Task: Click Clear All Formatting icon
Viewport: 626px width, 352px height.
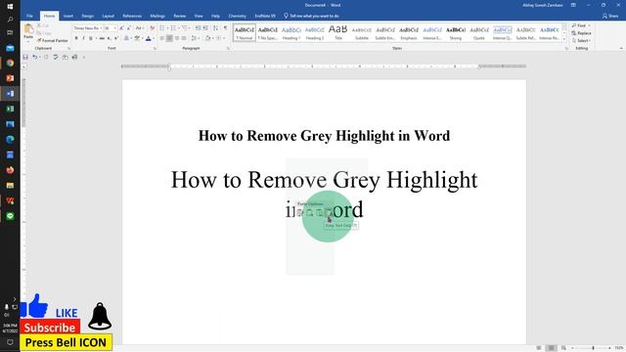Action: 153,28
